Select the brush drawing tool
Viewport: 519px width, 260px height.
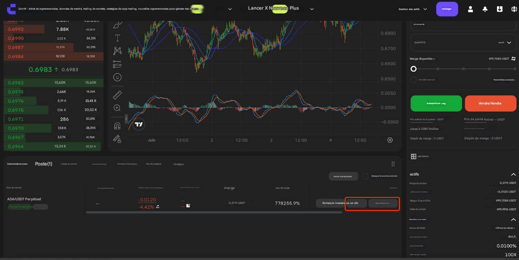[x=117, y=25]
